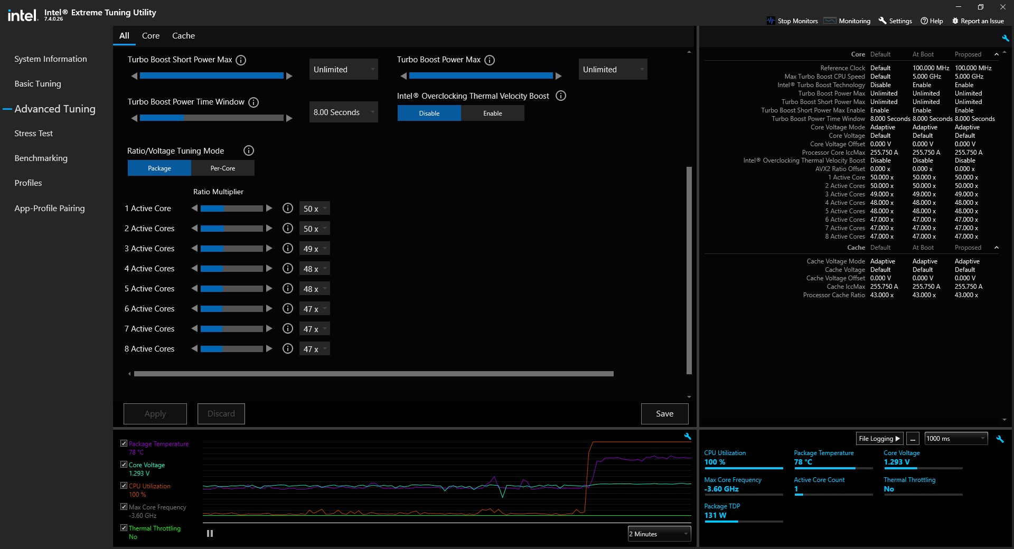
Task: Open System Information page
Action: pos(51,59)
